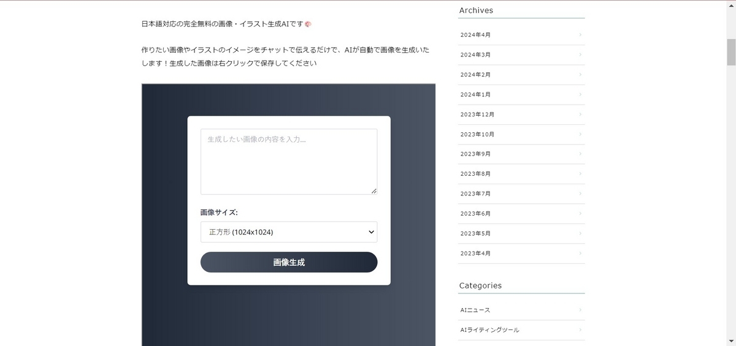Click the chevron beside 2023年10月
736x346 pixels.
[580, 134]
